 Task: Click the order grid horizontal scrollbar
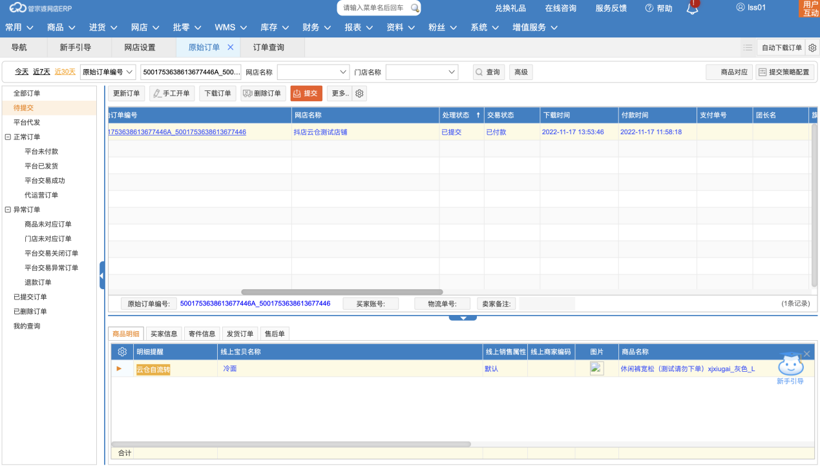pos(342,292)
